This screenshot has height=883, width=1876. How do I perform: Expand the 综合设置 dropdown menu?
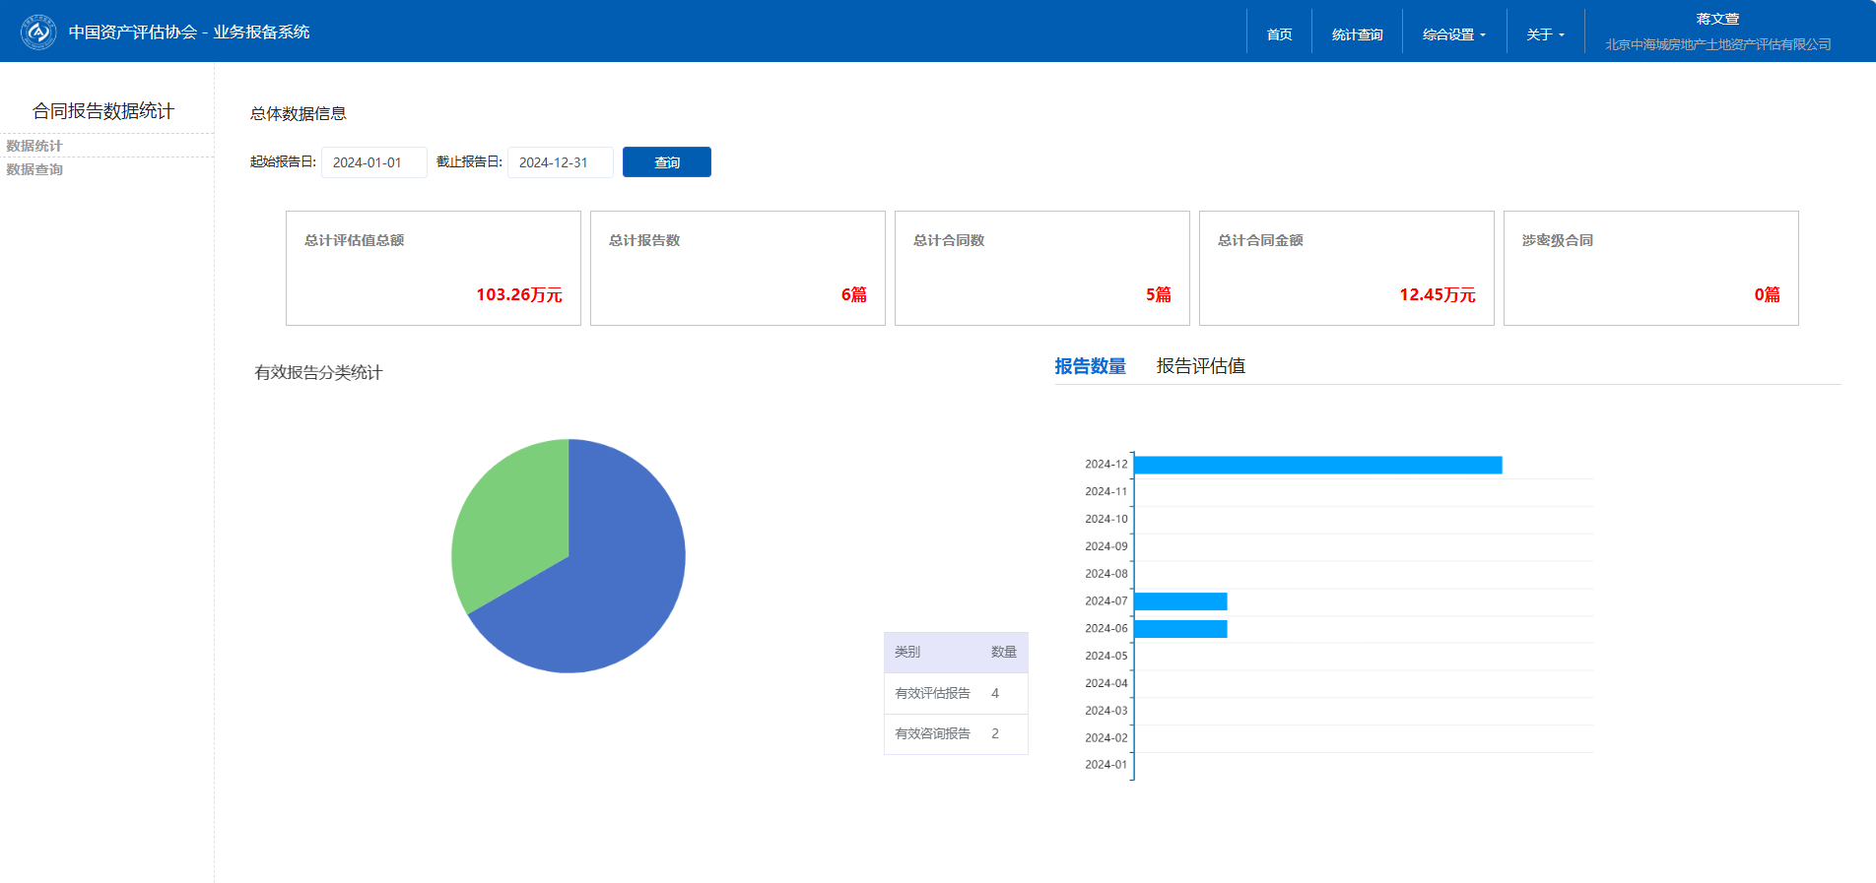pyautogui.click(x=1453, y=34)
